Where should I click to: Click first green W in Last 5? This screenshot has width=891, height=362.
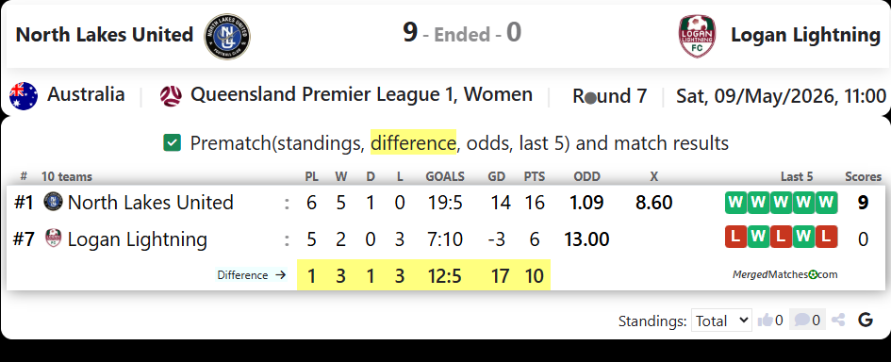pos(735,203)
